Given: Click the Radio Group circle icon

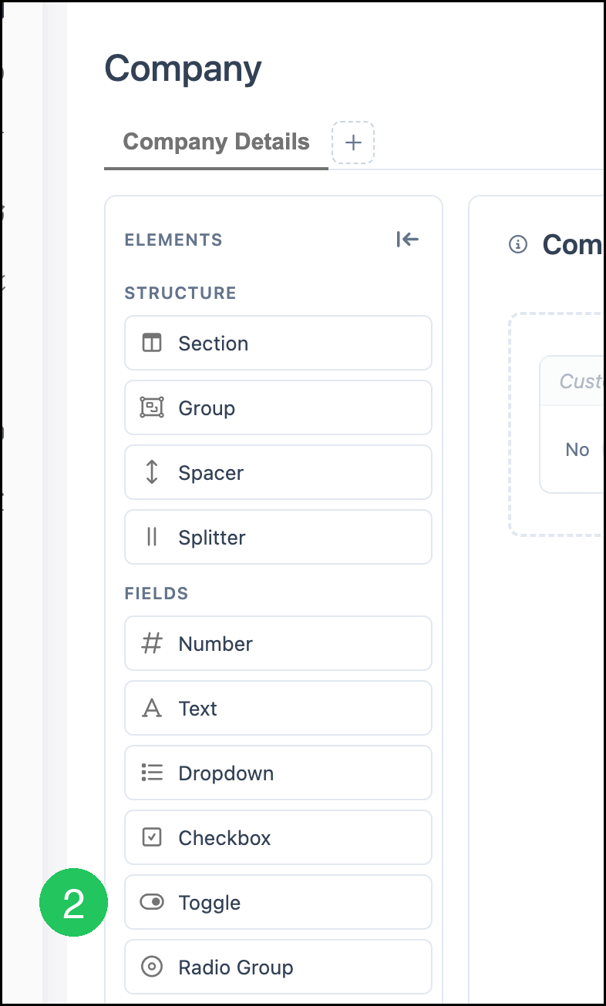Looking at the screenshot, I should [152, 967].
